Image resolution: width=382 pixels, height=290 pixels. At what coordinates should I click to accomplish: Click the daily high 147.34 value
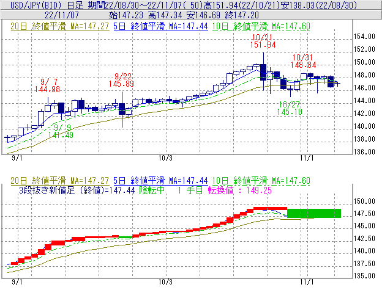point(165,15)
